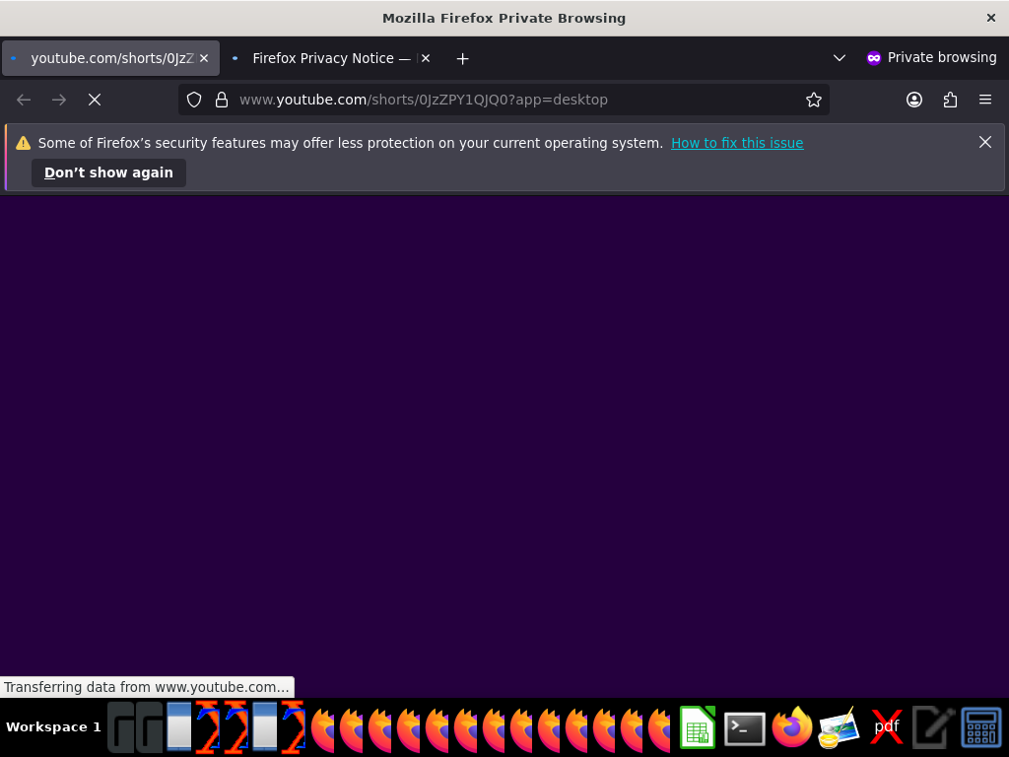Open the Extensions puzzle-piece icon

(950, 100)
